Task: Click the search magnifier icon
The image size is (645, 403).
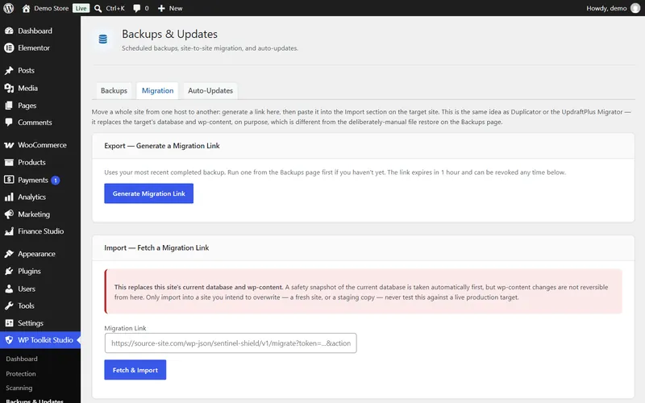Action: pyautogui.click(x=98, y=8)
